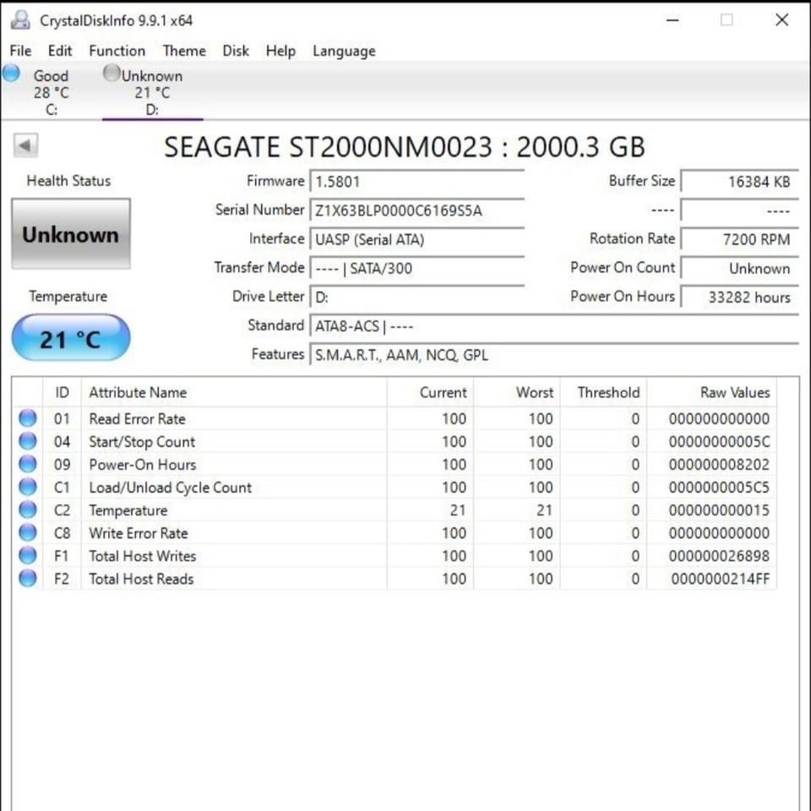Click the Power On Count field Unknown

(x=740, y=269)
